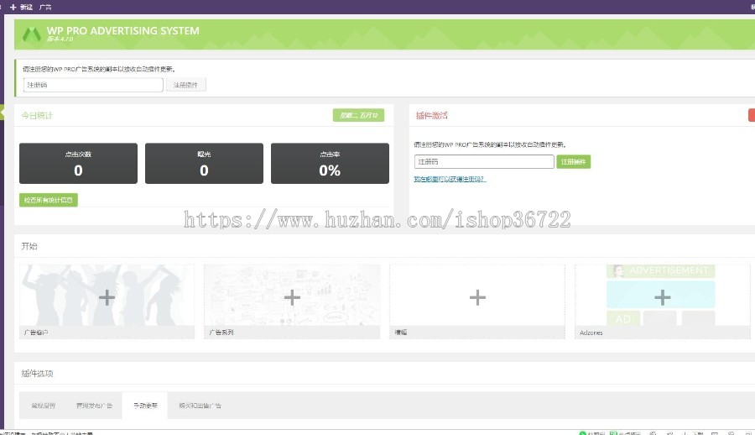Click the green 注册插件 button in 插件激活 panel
This screenshot has width=755, height=435.
tap(573, 161)
